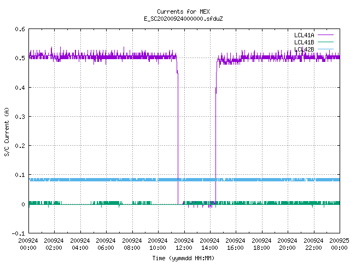350x263 pixels.
Task: Click the 0.2 y-axis tick value
Action: [x=20, y=146]
